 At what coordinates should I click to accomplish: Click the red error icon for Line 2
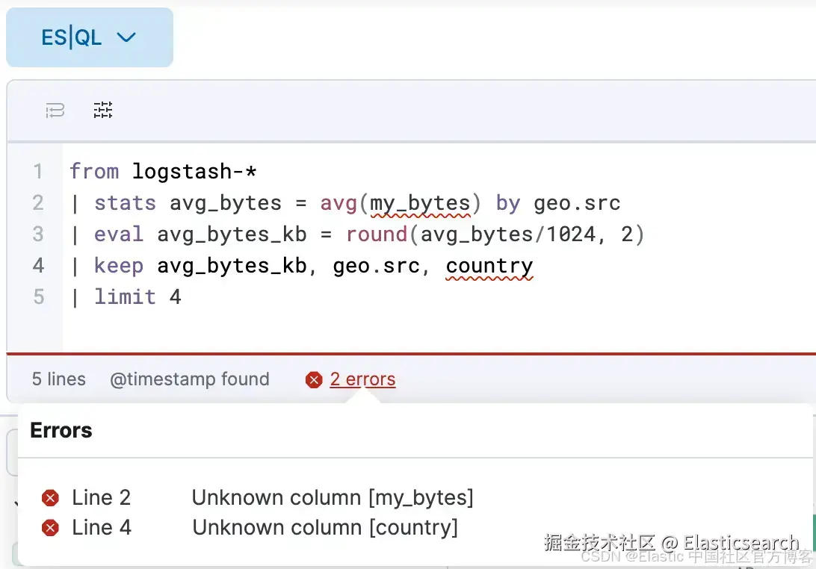point(50,498)
